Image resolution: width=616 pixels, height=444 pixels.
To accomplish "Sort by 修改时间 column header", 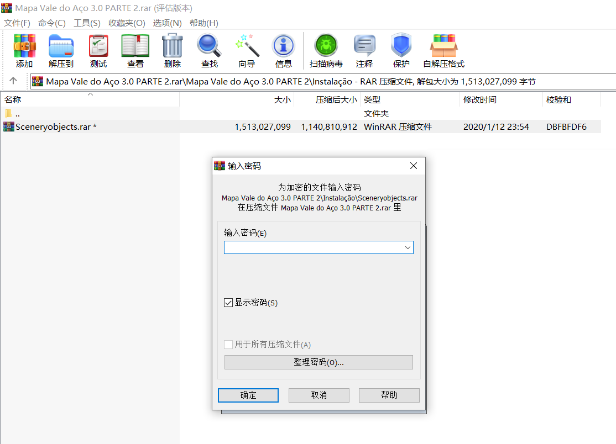I will click(x=502, y=99).
